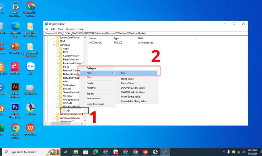Click the Type here to search box

[x=31, y=152]
